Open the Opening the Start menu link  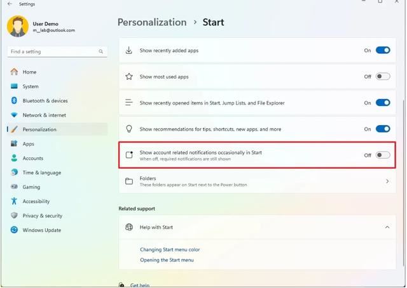167,260
